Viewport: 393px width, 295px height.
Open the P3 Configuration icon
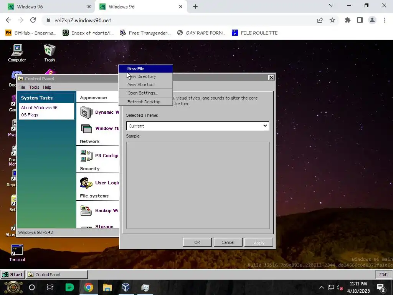click(x=86, y=156)
